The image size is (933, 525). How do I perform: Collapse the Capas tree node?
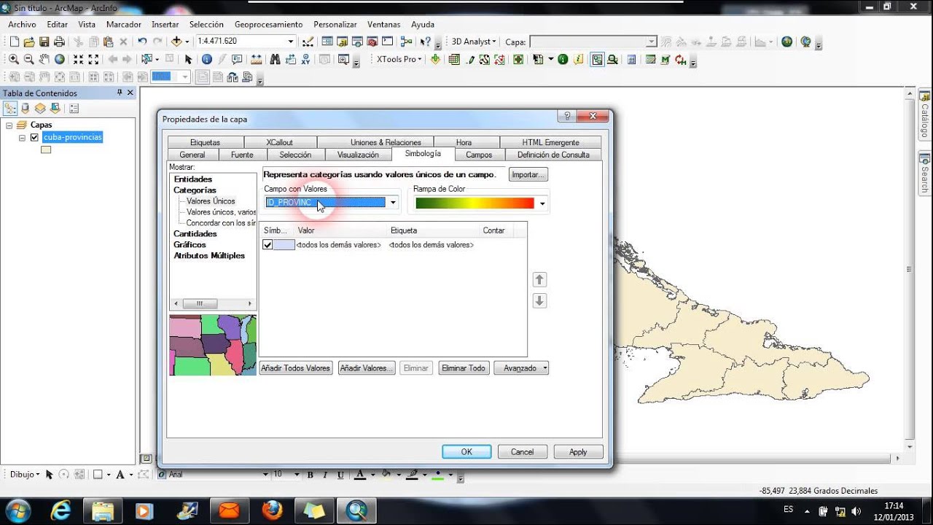pyautogui.click(x=9, y=125)
